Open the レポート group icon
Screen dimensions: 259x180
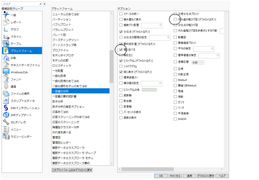click(6, 22)
